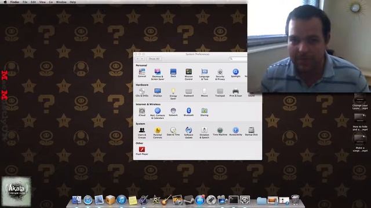The image size is (371, 208).
Task: Click the Show All button
Action: tap(154, 59)
